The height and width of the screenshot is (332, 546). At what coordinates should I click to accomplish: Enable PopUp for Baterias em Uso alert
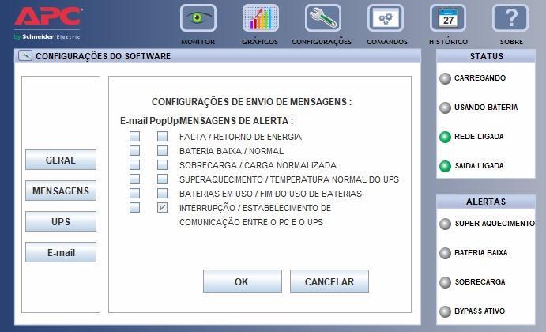pyautogui.click(x=162, y=194)
